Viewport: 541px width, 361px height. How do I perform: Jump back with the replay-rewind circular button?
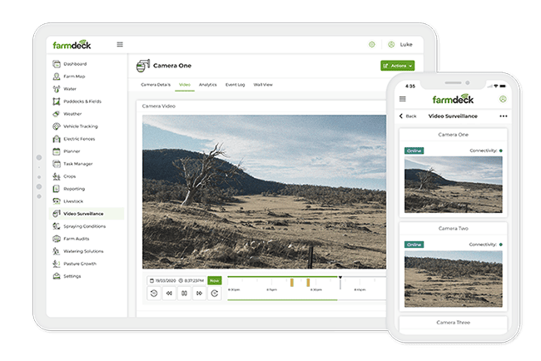(154, 294)
